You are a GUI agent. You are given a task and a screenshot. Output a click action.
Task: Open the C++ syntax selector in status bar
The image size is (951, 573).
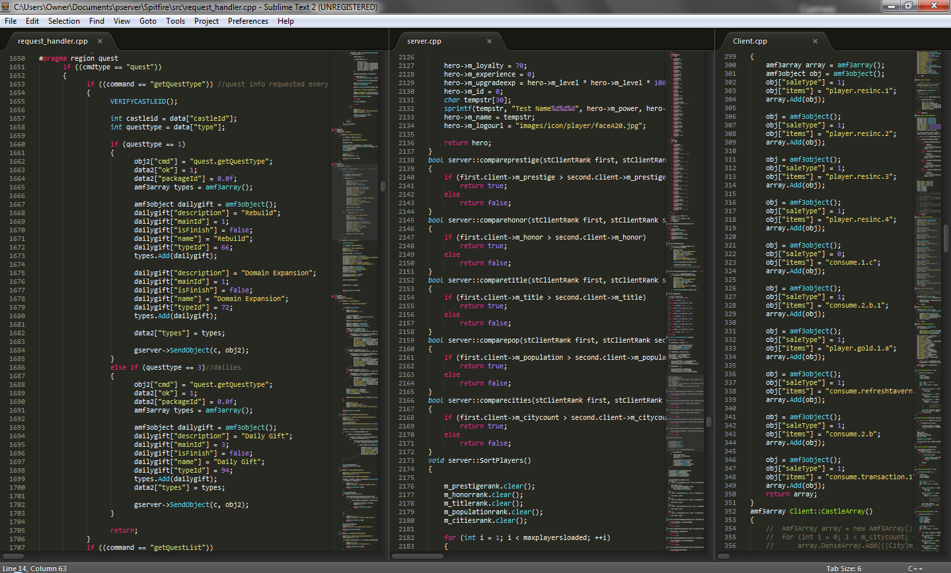click(x=915, y=568)
